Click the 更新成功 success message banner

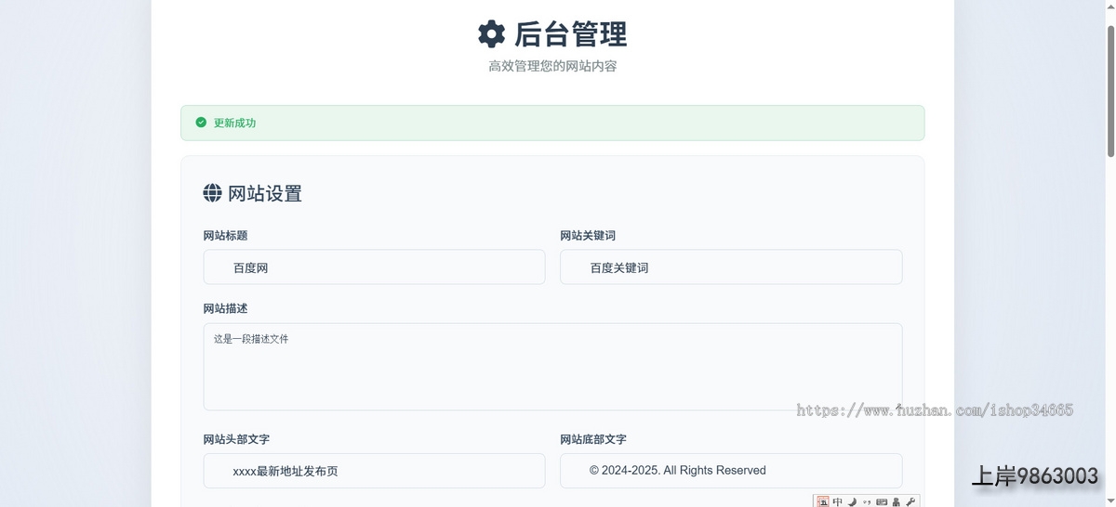pos(552,123)
